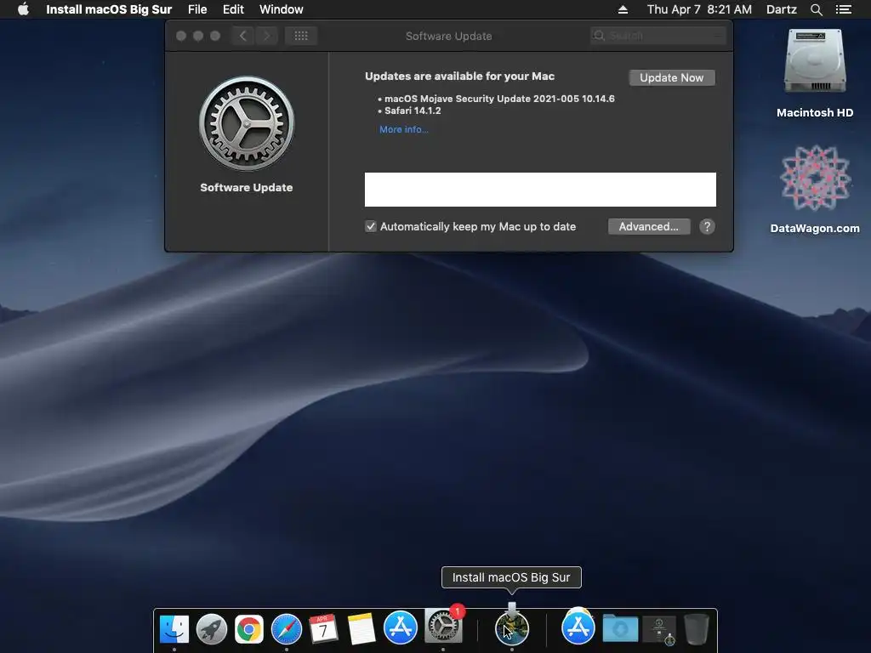Open Safari compass icon in Dock

(x=286, y=629)
